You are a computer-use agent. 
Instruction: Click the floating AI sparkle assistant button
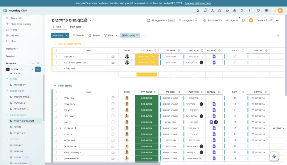[x=274, y=156]
